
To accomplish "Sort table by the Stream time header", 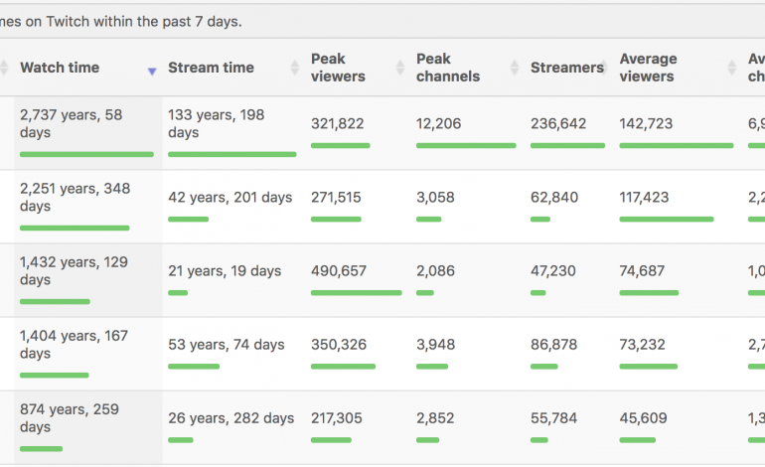I will click(211, 68).
